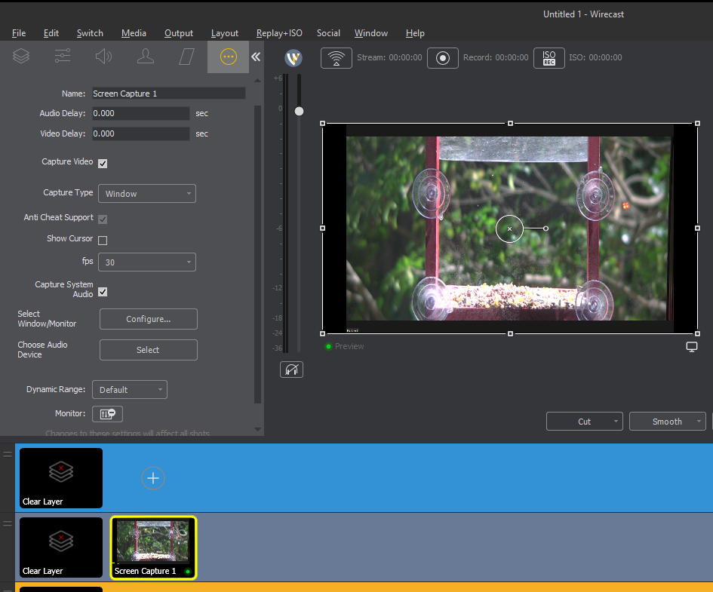Viewport: 713px width, 592px height.
Task: Open the Monitor audio settings icon
Action: coord(107,413)
